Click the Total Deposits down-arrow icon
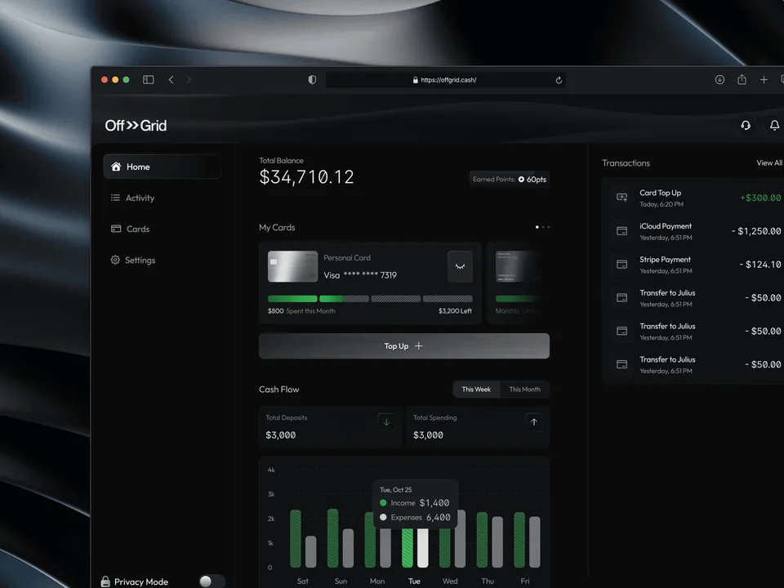Image resolution: width=784 pixels, height=588 pixels. pos(386,422)
